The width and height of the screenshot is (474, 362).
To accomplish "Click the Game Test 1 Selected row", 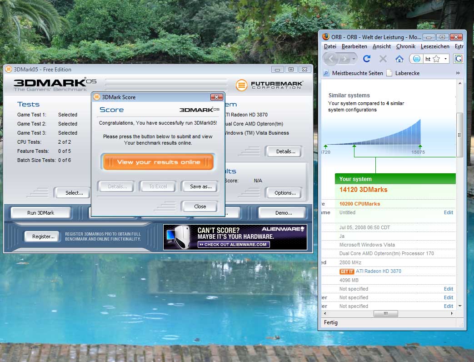I will pos(47,115).
